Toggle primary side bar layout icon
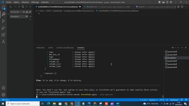This screenshot has height=106, width=189. [160, 2]
